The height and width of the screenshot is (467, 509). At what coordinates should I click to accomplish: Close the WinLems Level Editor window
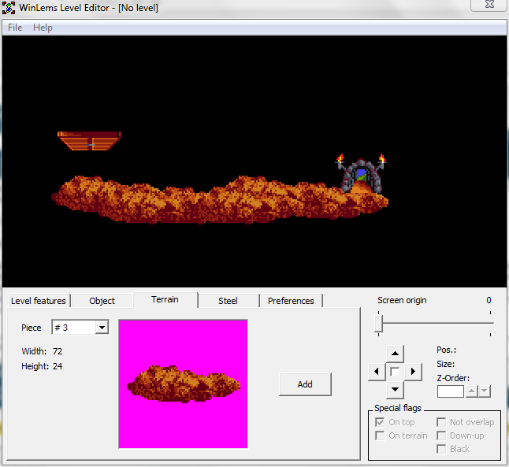click(x=489, y=5)
